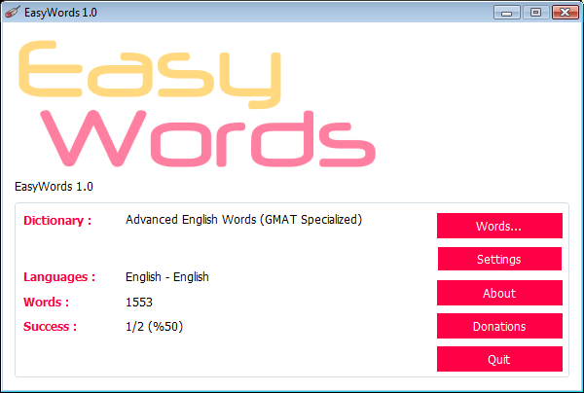Quit the application via Quit button

pyautogui.click(x=499, y=359)
